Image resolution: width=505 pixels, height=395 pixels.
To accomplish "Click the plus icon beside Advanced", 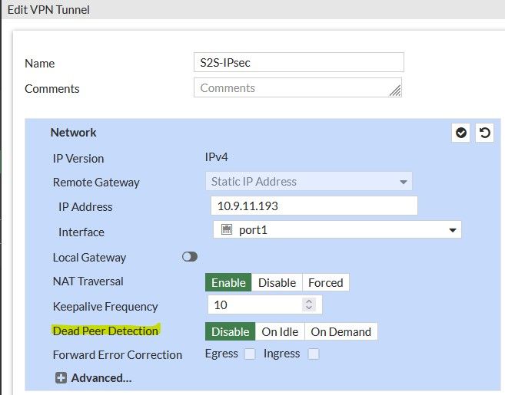I will pos(61,377).
